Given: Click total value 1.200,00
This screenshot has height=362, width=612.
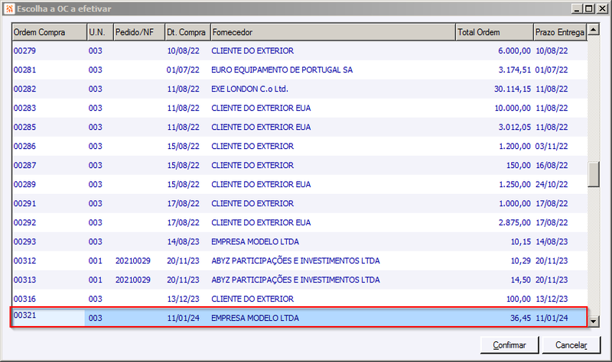Looking at the screenshot, I should coord(514,146).
